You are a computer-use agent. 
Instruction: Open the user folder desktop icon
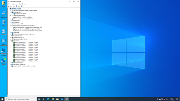pos(4,4)
